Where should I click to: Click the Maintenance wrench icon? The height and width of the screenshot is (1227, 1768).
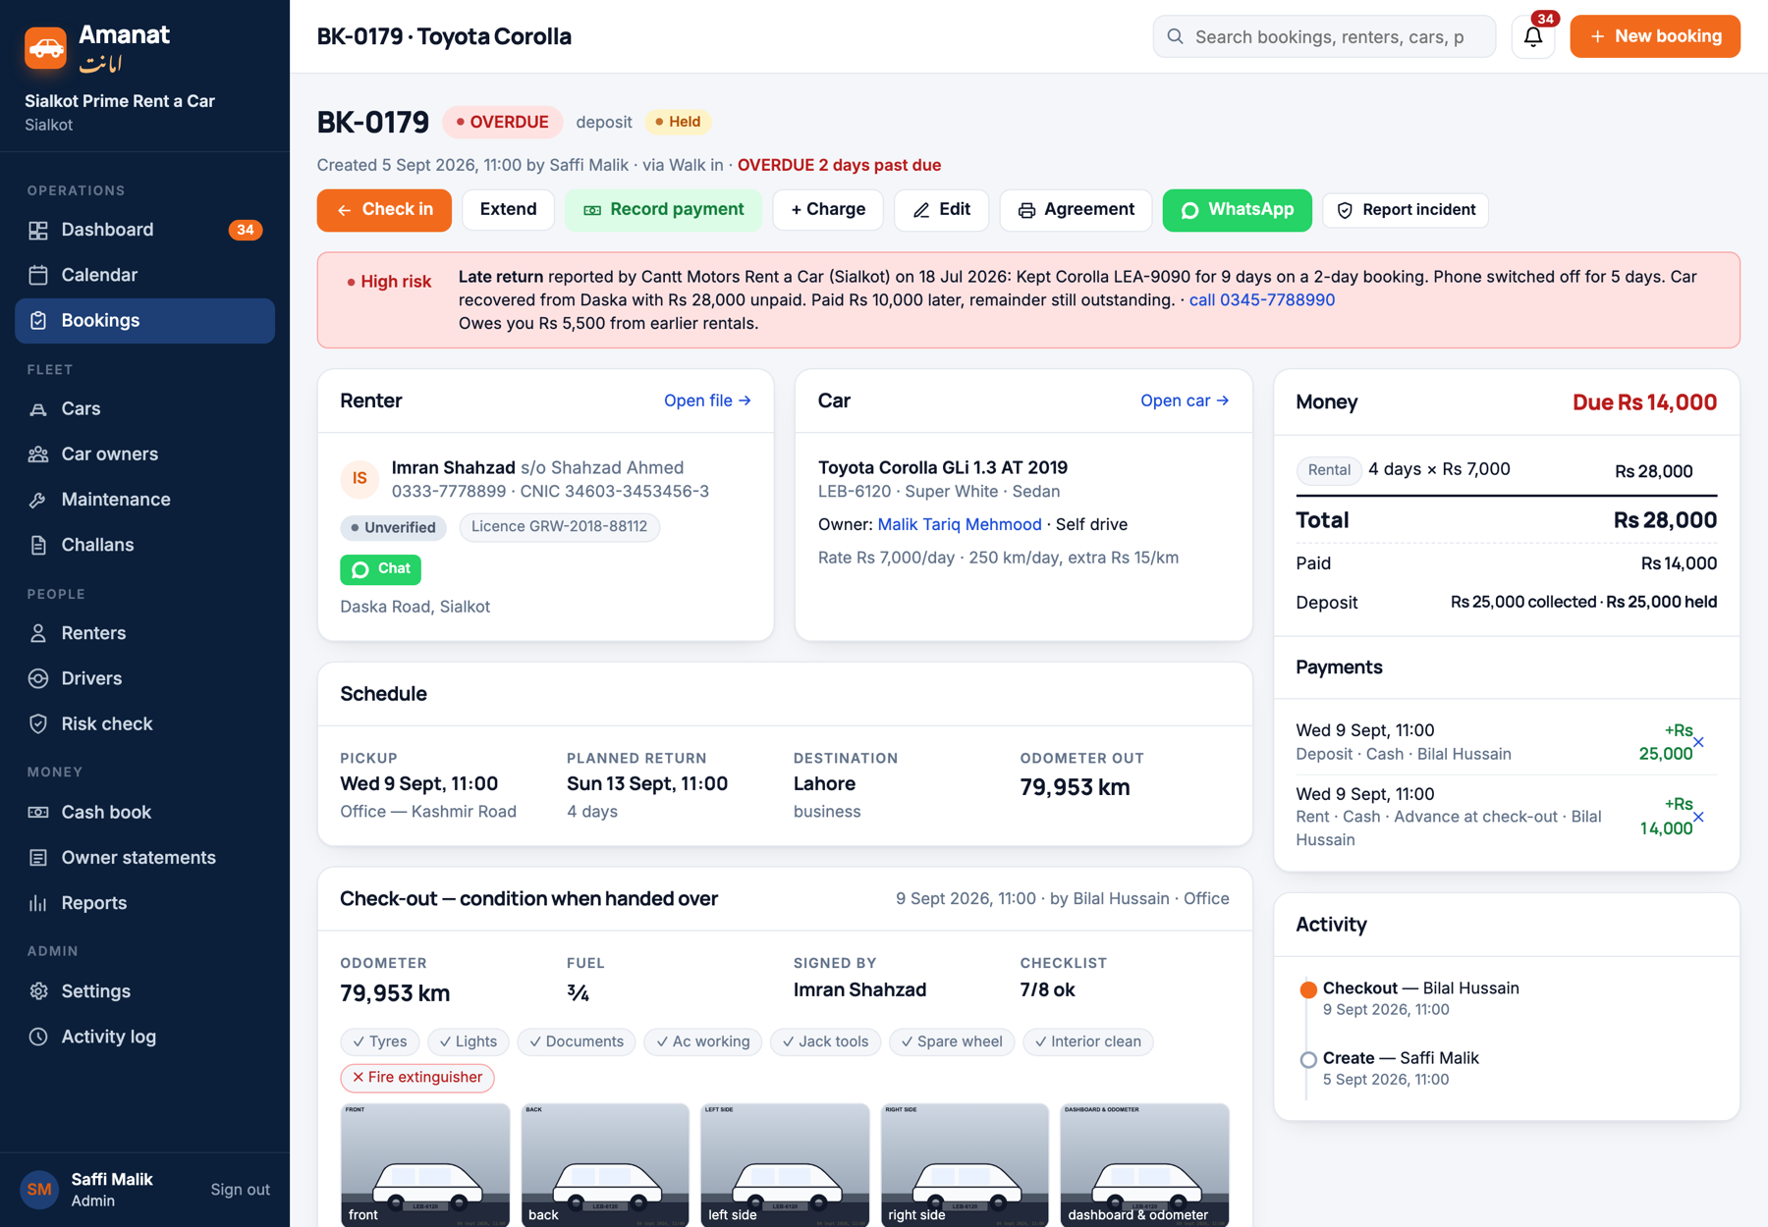pos(38,500)
